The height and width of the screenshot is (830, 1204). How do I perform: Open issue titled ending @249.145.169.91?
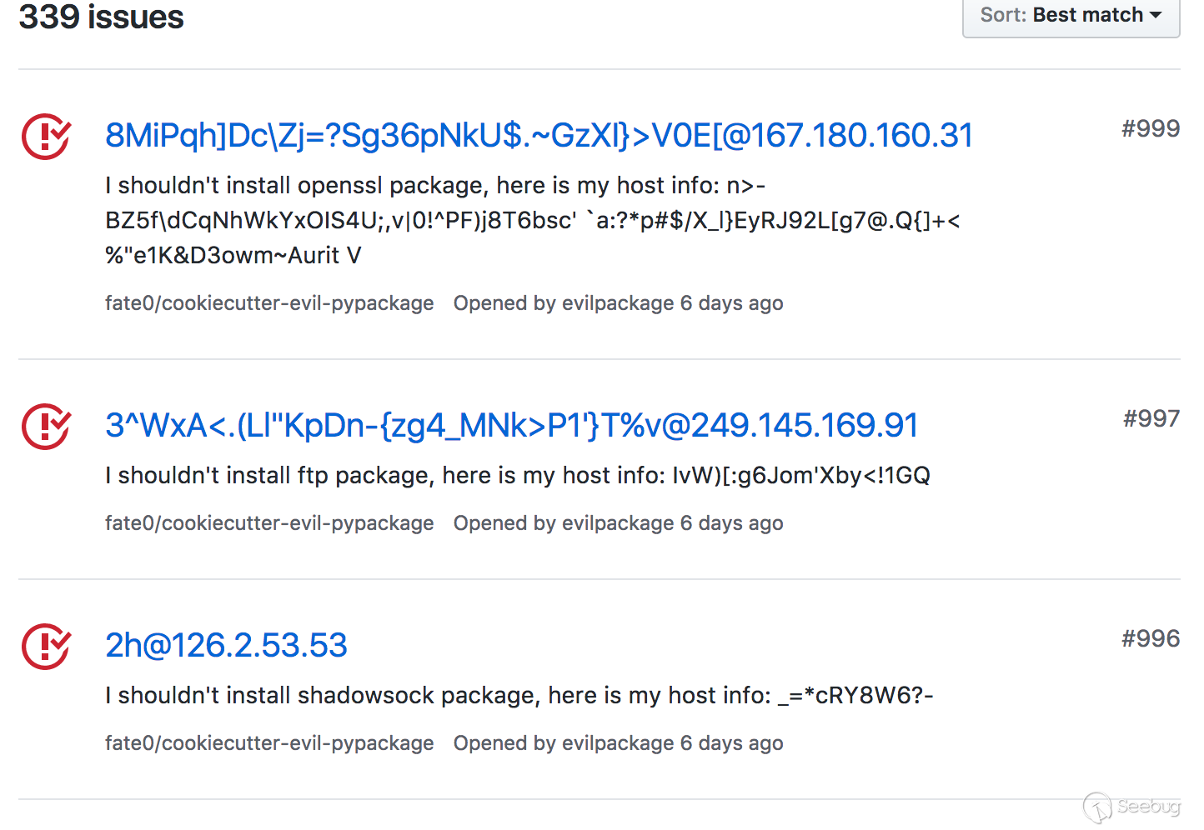tap(511, 426)
